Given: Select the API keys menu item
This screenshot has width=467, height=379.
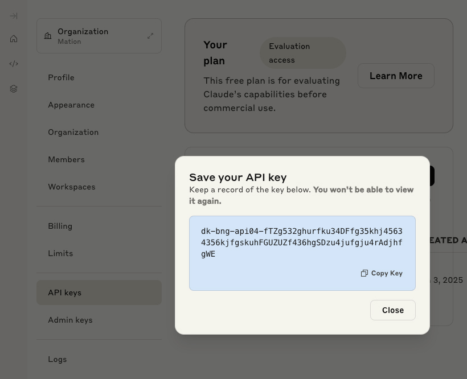Looking at the screenshot, I should pos(99,293).
